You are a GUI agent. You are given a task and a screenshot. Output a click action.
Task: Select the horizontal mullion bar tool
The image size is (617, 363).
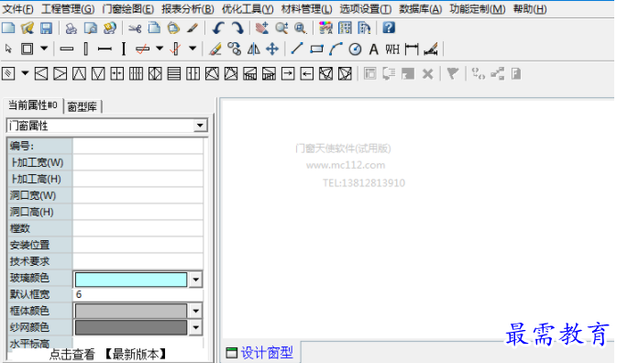pyautogui.click(x=67, y=49)
